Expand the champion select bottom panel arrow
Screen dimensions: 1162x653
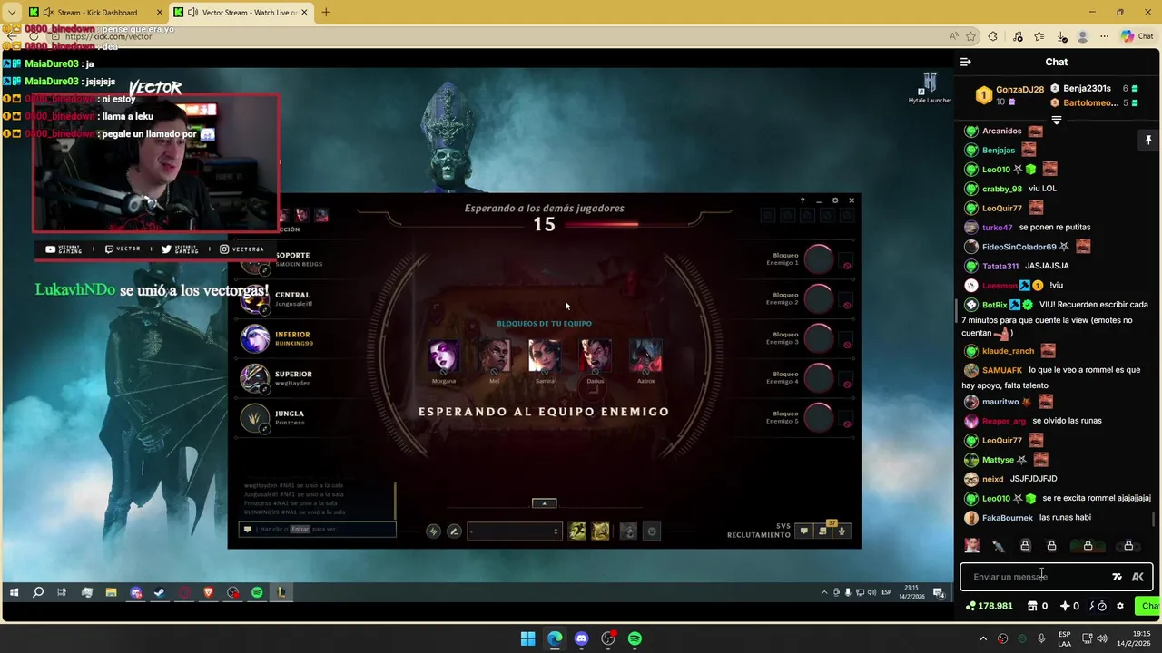[x=544, y=503]
